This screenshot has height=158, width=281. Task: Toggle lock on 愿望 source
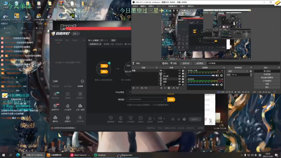pos(183,82)
